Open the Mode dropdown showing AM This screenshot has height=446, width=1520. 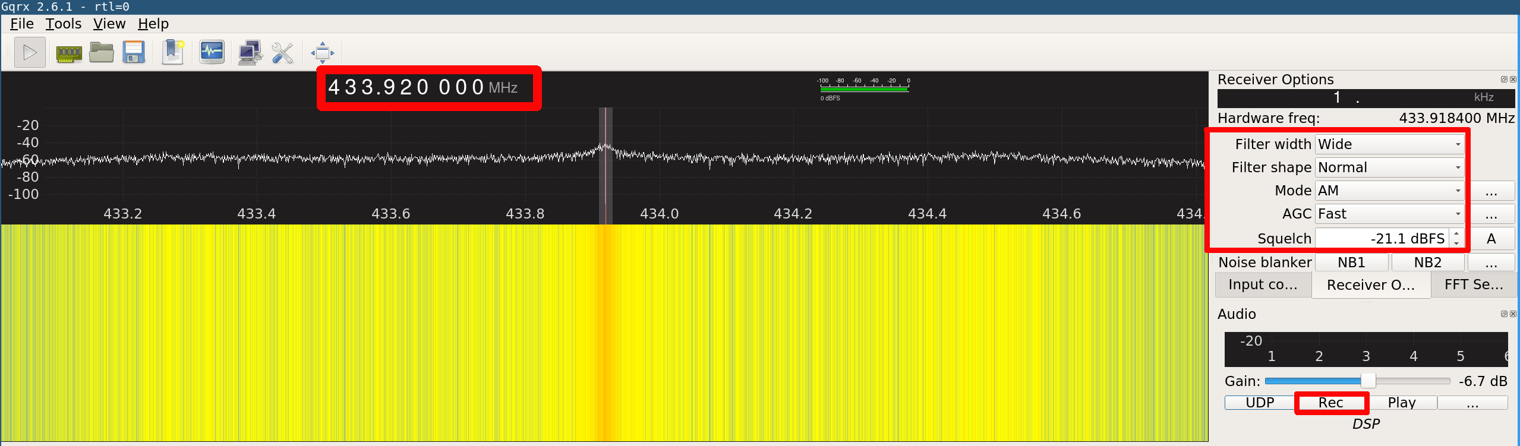tap(1389, 191)
